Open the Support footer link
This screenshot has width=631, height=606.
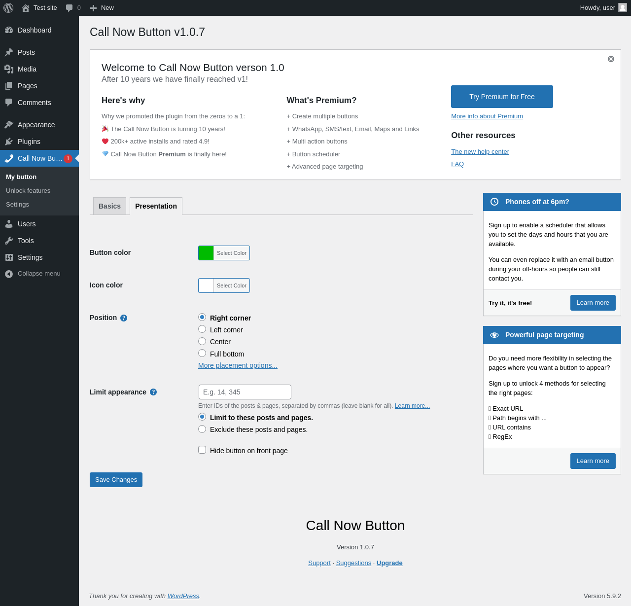coord(319,563)
